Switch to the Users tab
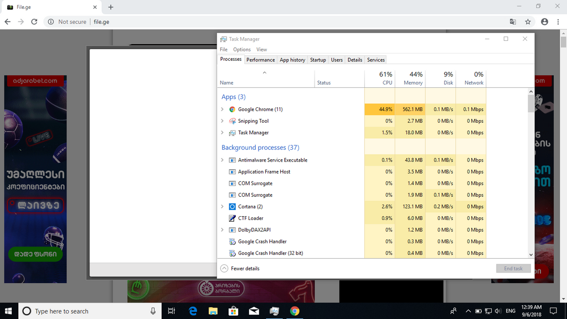 pos(337,60)
